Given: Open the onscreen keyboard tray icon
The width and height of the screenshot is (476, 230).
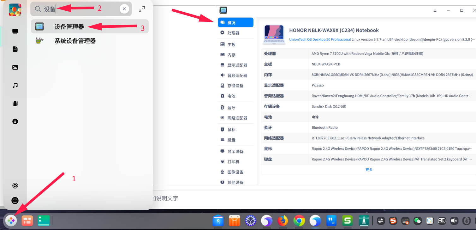Looking at the screenshot, I should [405, 221].
